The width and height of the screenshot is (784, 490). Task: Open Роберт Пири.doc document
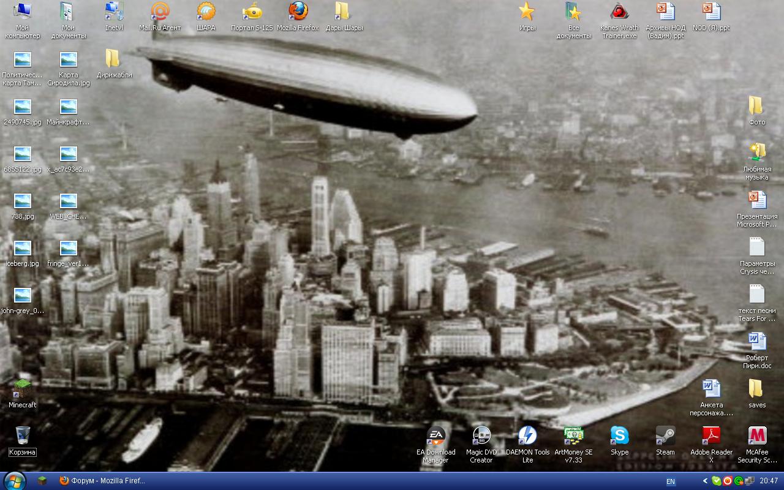(757, 342)
